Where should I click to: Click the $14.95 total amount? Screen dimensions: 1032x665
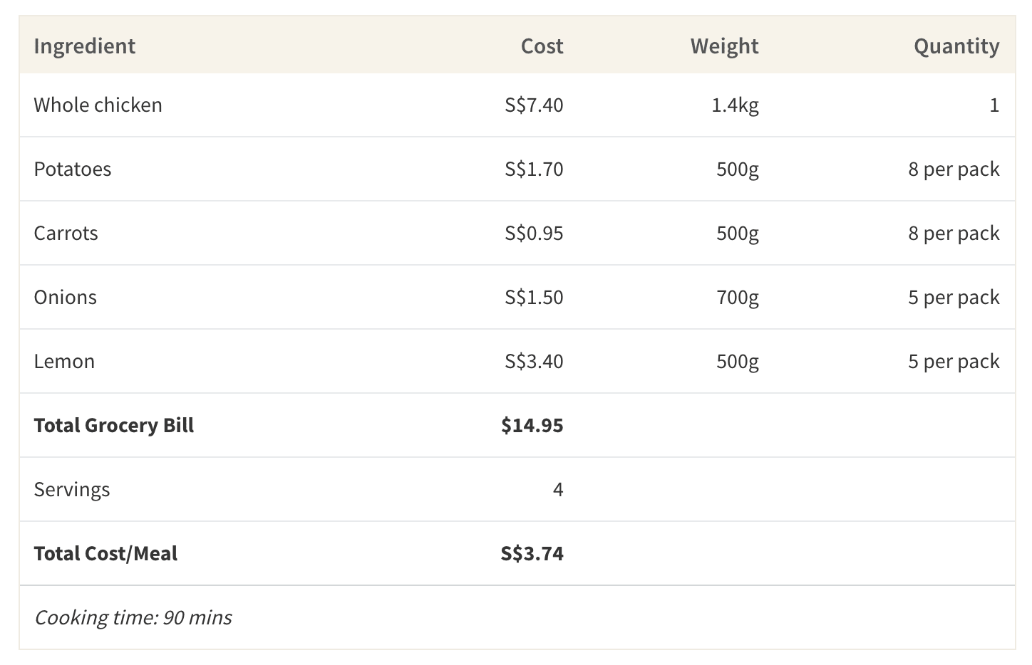[x=532, y=426]
